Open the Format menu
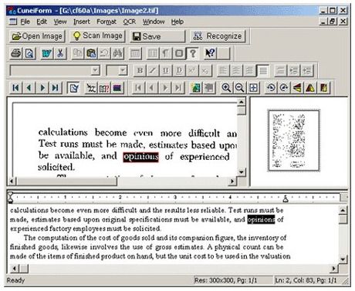This screenshot has height=291, width=355. point(106,22)
